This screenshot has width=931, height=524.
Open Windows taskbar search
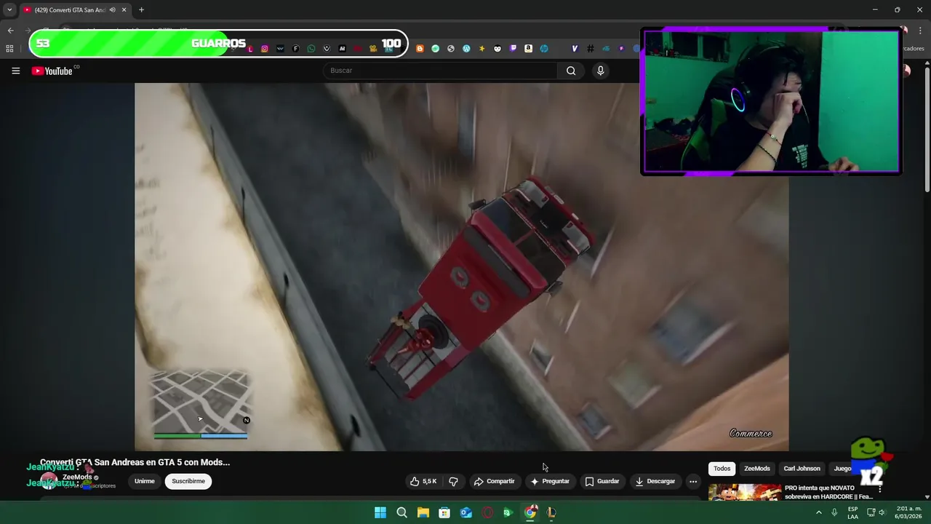point(401,512)
